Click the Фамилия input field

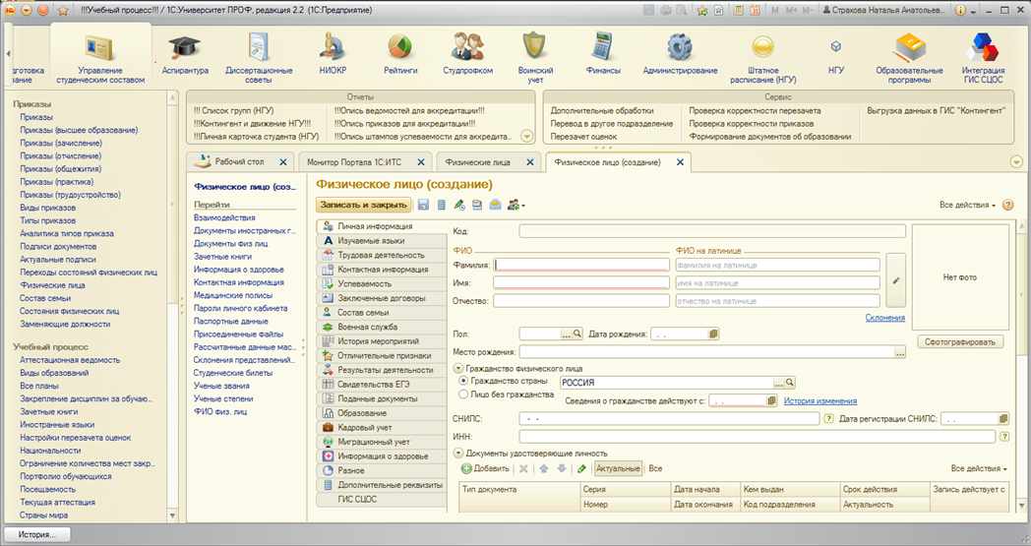tap(580, 265)
